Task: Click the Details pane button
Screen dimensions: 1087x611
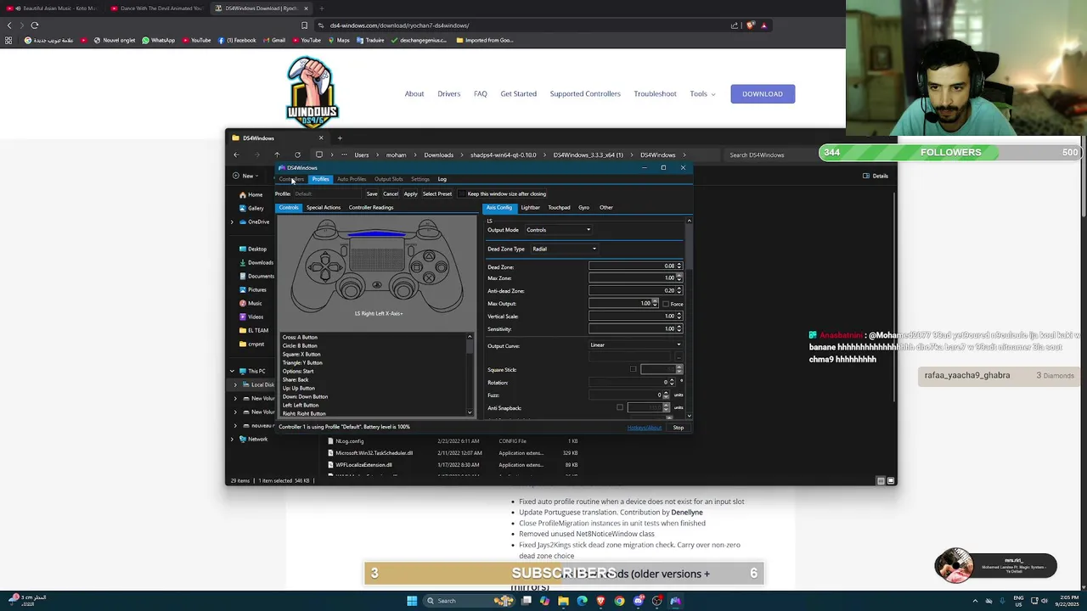Action: pos(876,176)
